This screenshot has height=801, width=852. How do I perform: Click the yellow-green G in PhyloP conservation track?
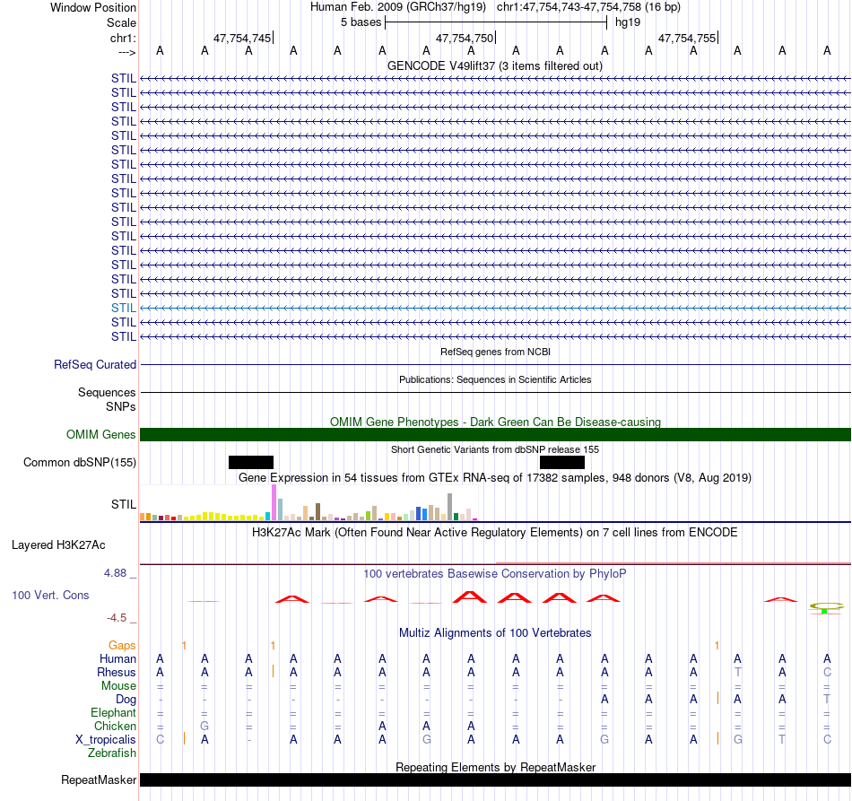coord(827,607)
